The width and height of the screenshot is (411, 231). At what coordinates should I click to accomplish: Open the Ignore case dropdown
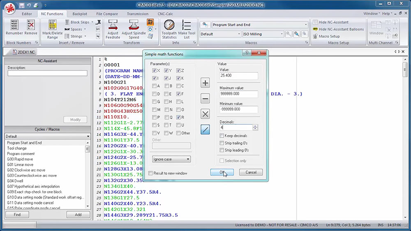(x=171, y=159)
